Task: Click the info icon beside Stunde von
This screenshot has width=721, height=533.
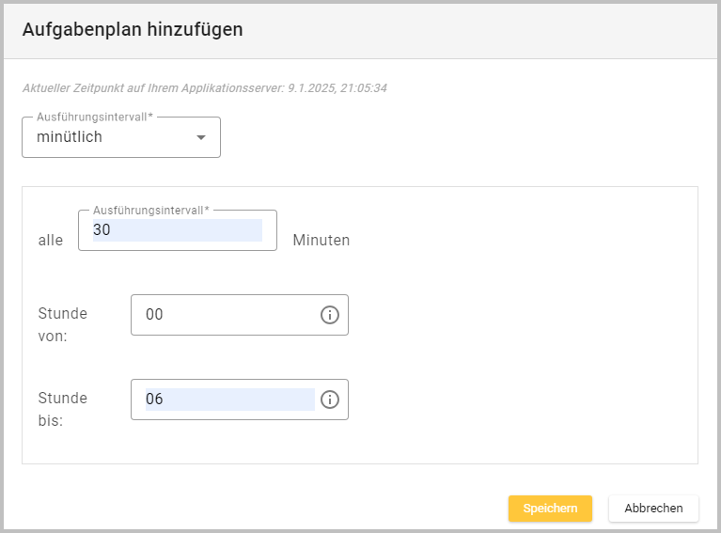Action: [329, 315]
